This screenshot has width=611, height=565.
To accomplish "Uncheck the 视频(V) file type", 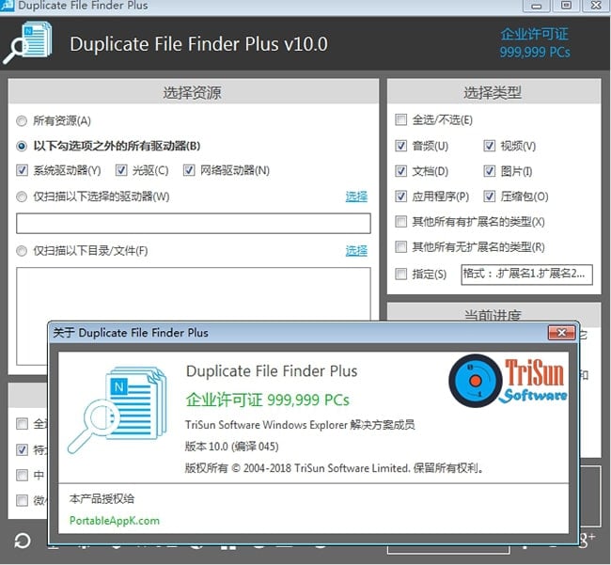I will pyautogui.click(x=490, y=146).
